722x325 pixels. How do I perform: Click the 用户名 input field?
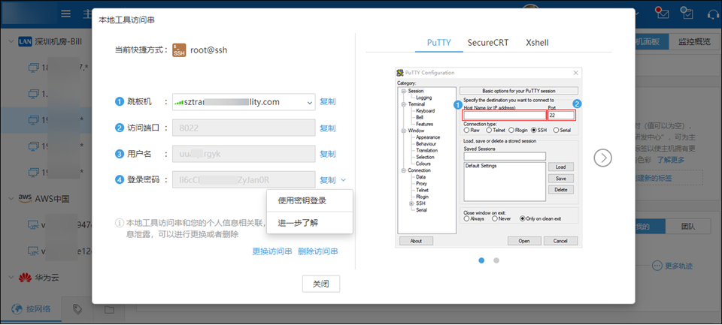[244, 154]
